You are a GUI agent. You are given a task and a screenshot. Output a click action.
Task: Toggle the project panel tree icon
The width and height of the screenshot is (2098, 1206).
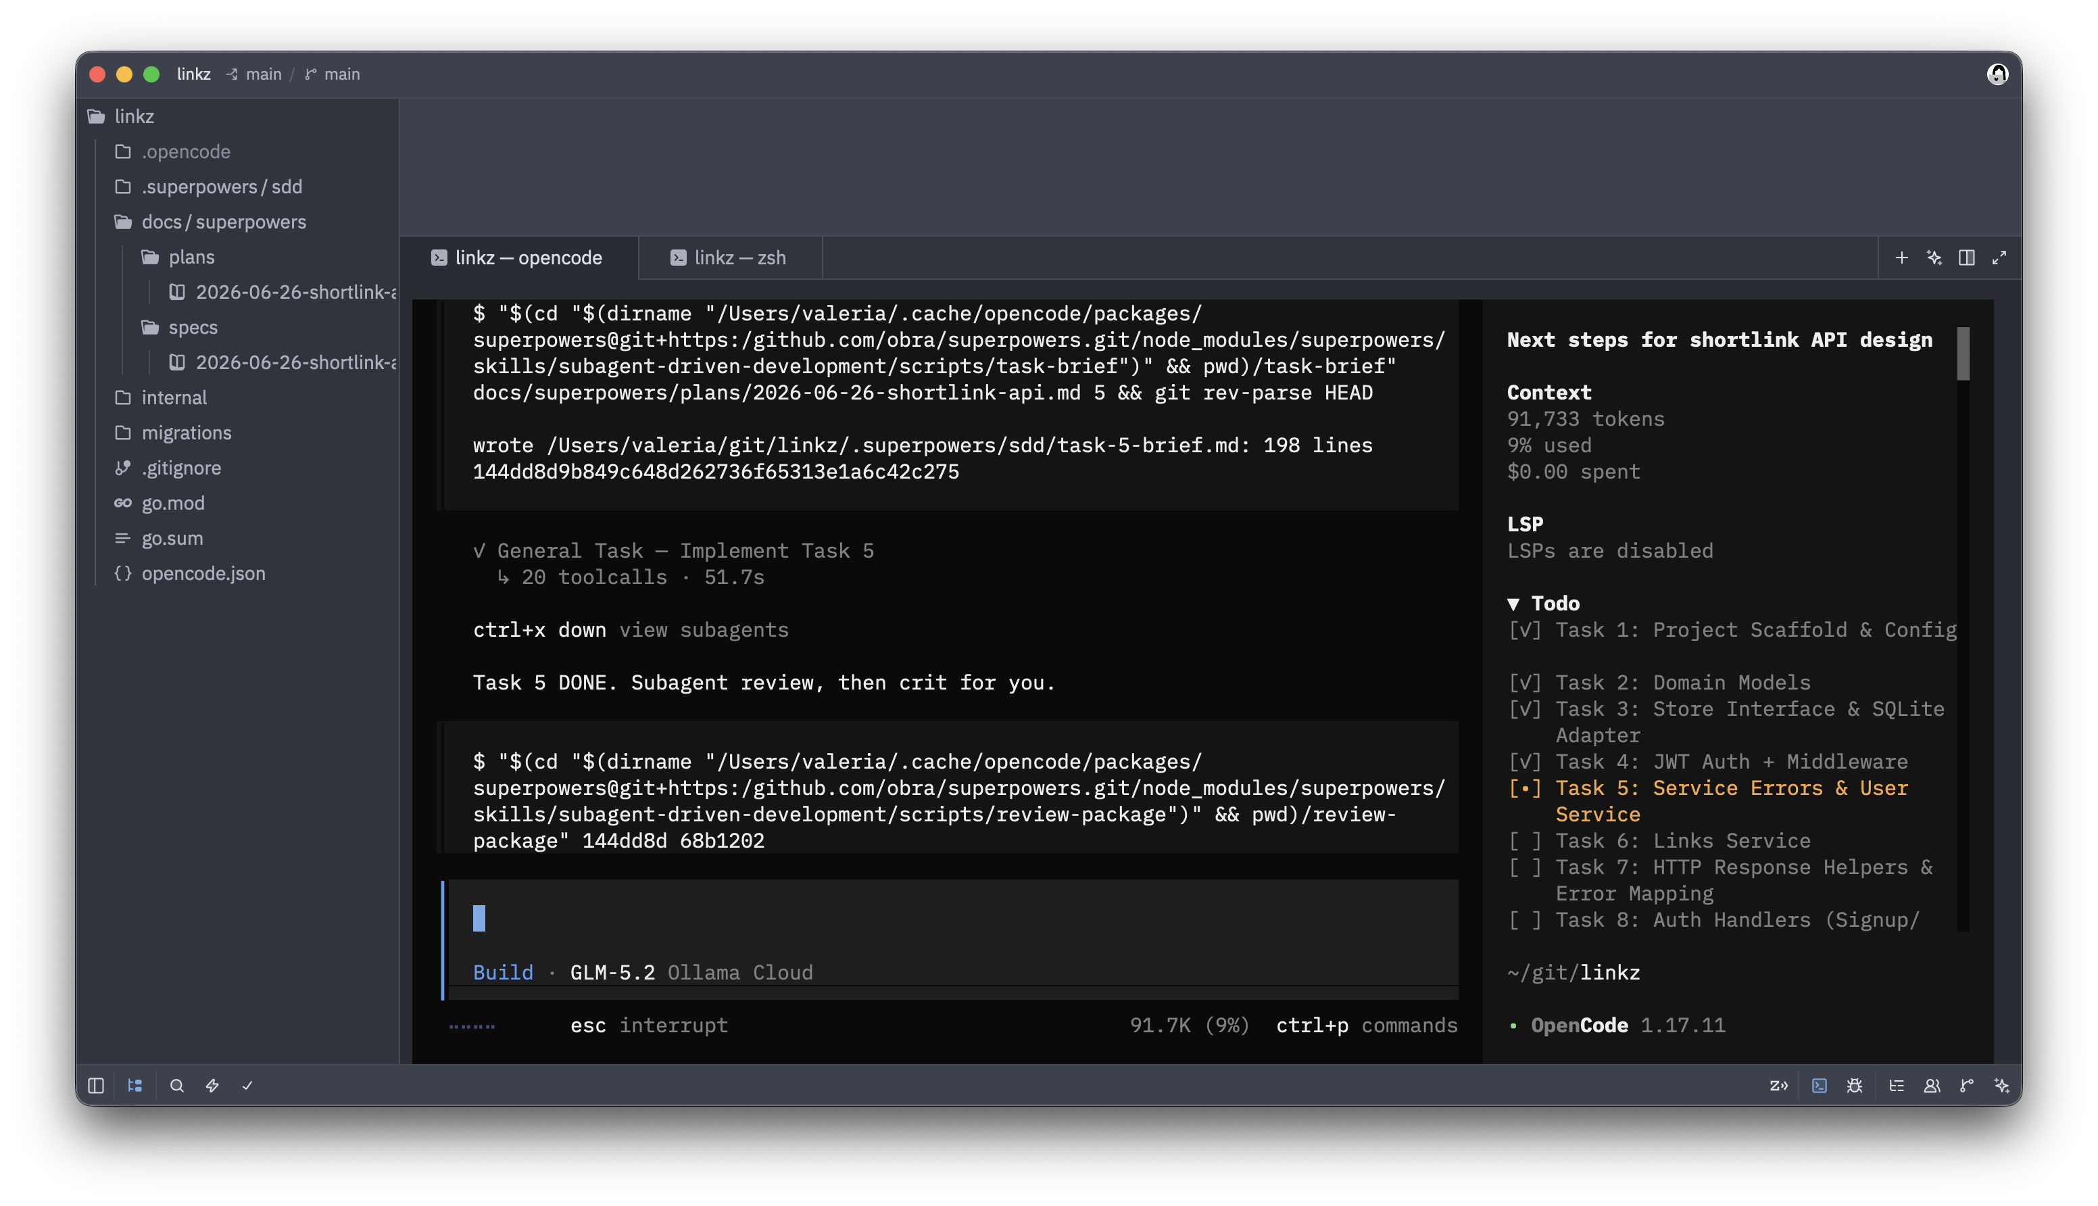coord(135,1085)
